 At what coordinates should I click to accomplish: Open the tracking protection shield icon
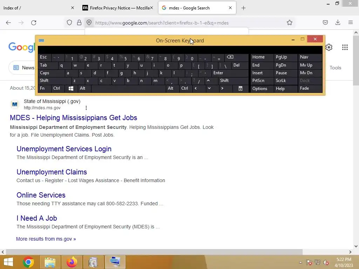click(69, 23)
